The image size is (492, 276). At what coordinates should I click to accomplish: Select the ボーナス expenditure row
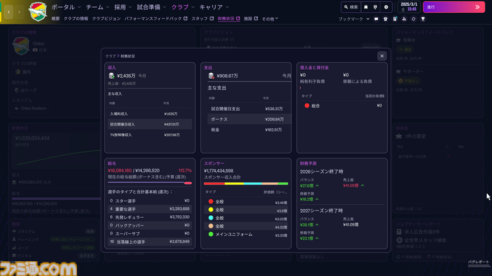click(x=247, y=120)
